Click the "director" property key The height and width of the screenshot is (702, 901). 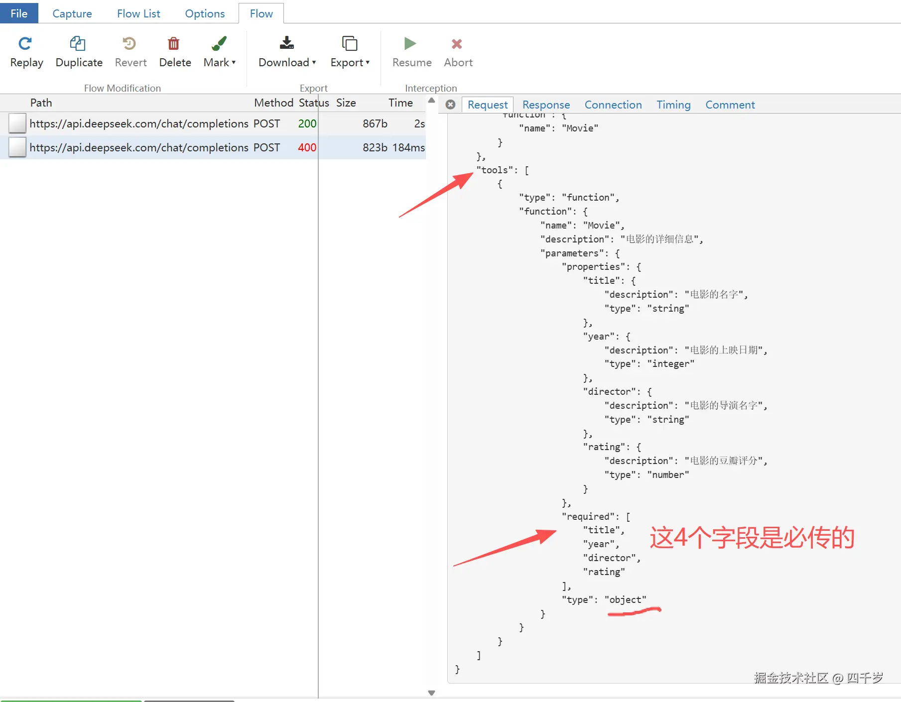click(x=612, y=391)
